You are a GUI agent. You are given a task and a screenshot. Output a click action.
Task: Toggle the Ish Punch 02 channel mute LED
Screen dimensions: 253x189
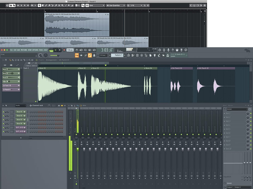3,131
